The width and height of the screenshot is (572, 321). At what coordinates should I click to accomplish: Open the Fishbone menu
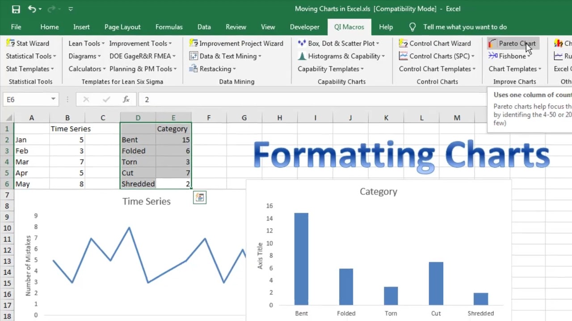pyautogui.click(x=509, y=56)
